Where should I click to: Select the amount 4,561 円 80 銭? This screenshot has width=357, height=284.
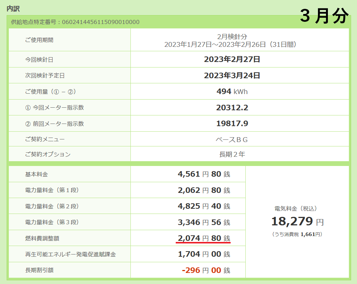[x=204, y=174]
